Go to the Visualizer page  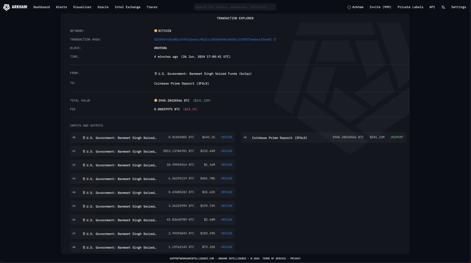pos(82,7)
